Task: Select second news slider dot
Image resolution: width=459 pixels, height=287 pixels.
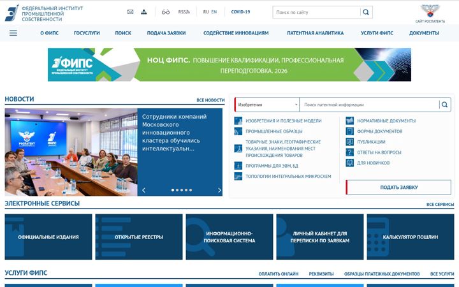Action: [x=177, y=190]
